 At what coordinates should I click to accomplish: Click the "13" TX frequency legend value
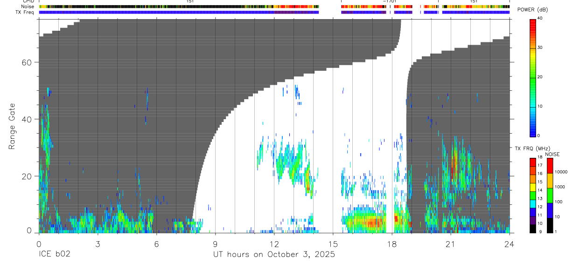(x=540, y=199)
